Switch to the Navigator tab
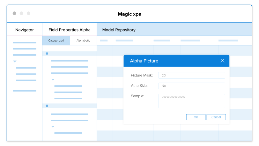This screenshot has height=146, width=259. tap(25, 30)
